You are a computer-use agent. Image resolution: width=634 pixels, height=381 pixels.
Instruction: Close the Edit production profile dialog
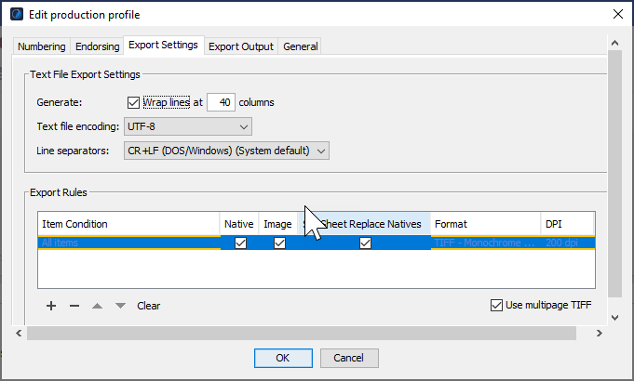[617, 13]
